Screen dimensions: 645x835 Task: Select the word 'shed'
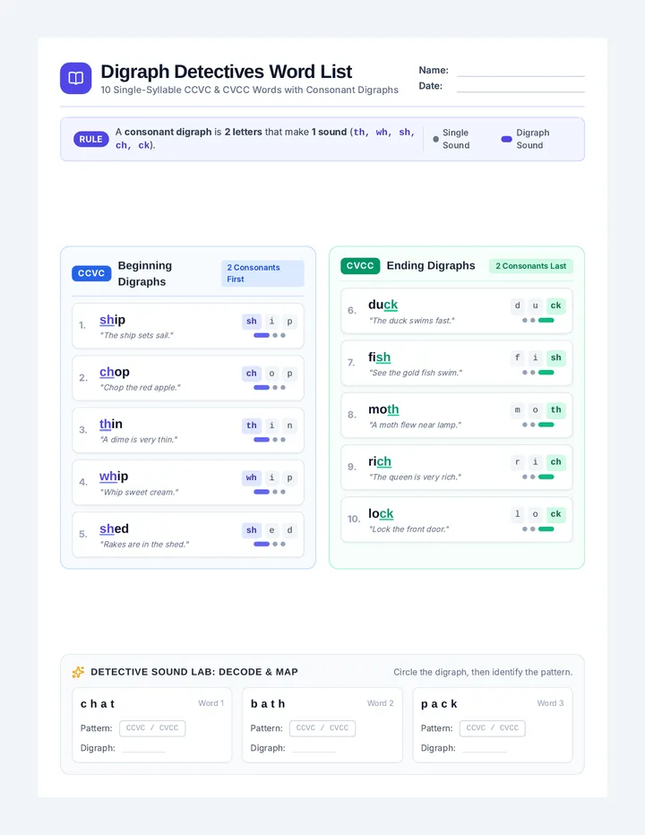[x=114, y=529]
